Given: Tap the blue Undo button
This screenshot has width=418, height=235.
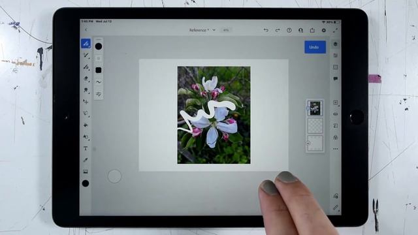Looking at the screenshot, I should 315,47.
